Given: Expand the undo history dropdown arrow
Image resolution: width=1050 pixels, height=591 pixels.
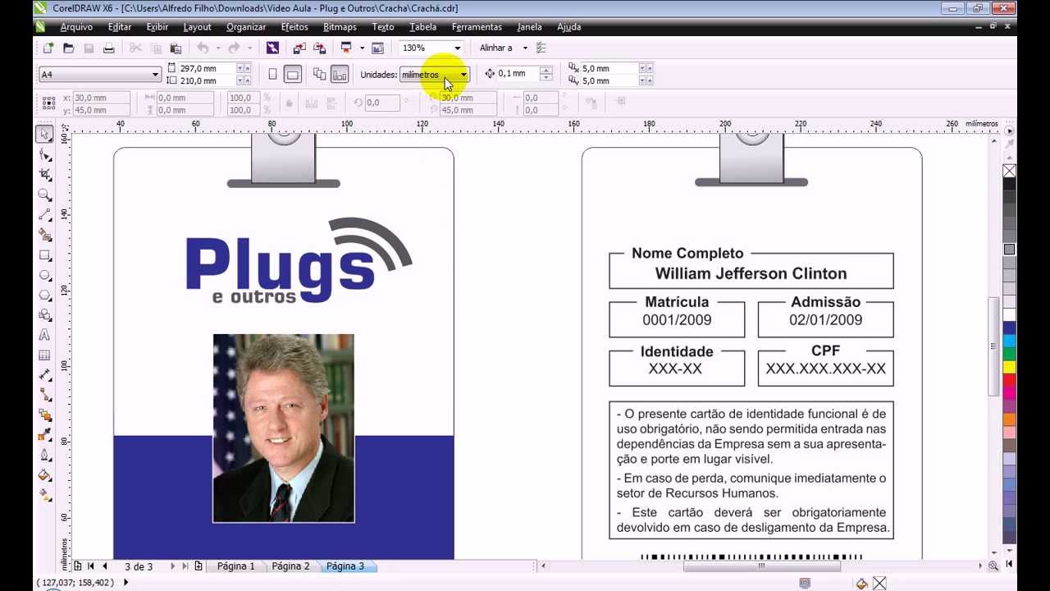Looking at the screenshot, I should 217,48.
